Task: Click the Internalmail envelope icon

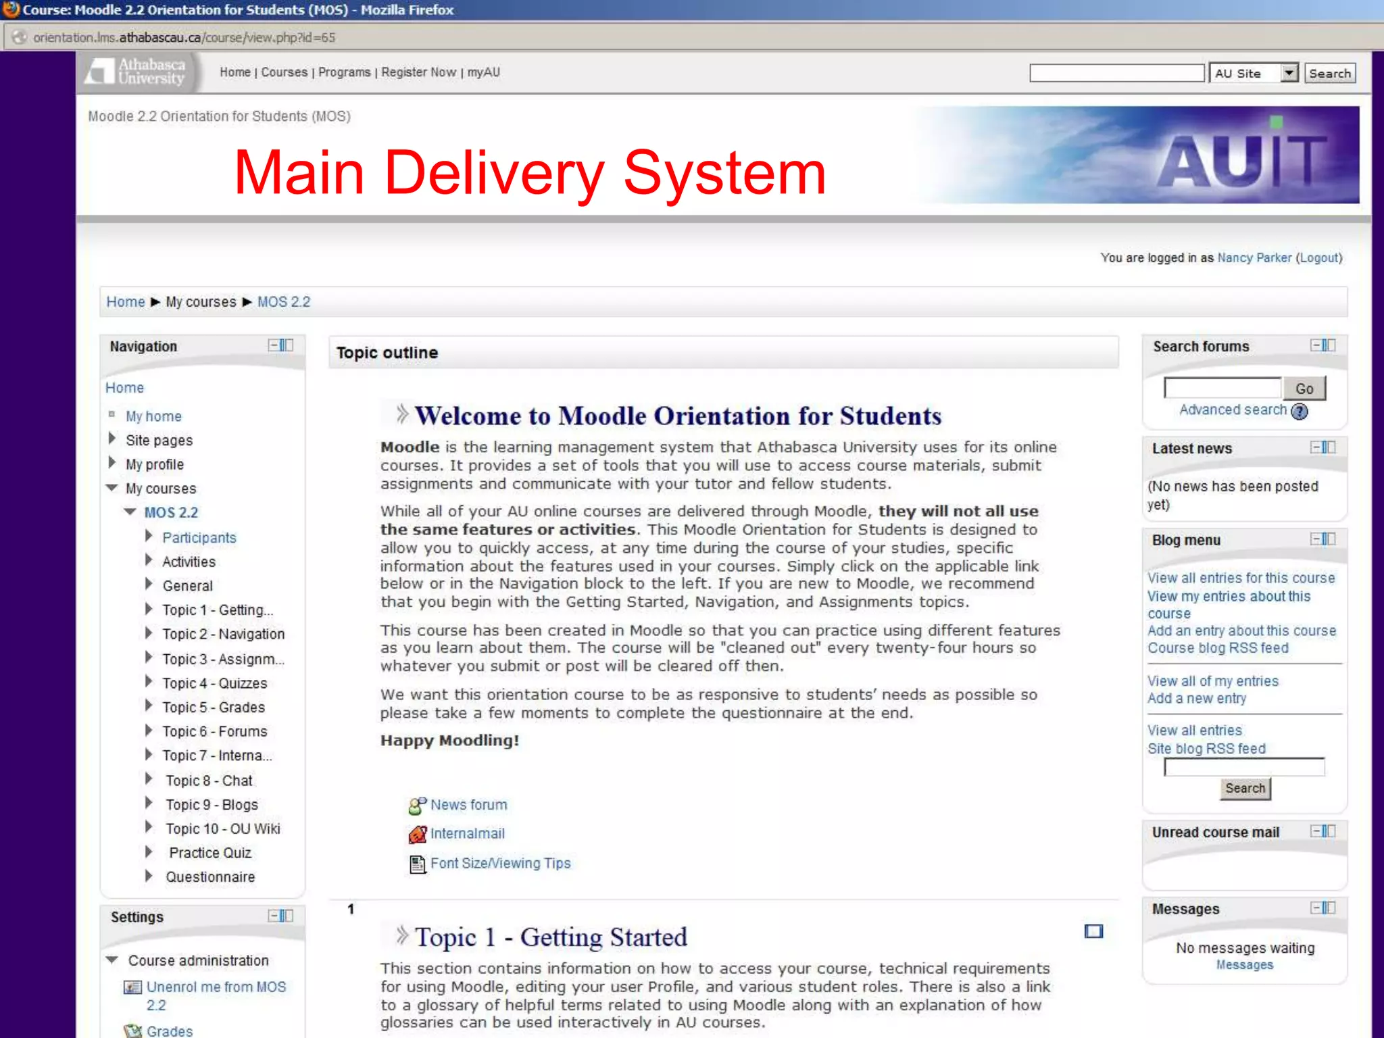Action: 417,835
